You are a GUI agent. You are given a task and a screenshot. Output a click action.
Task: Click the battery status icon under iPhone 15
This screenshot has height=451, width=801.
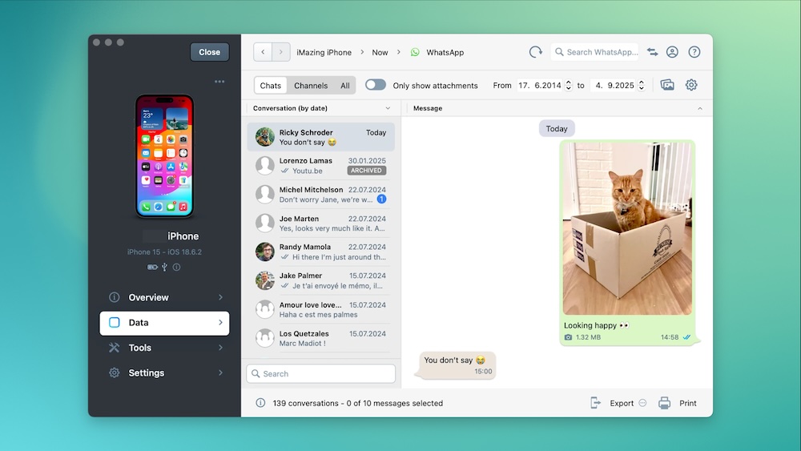(152, 267)
